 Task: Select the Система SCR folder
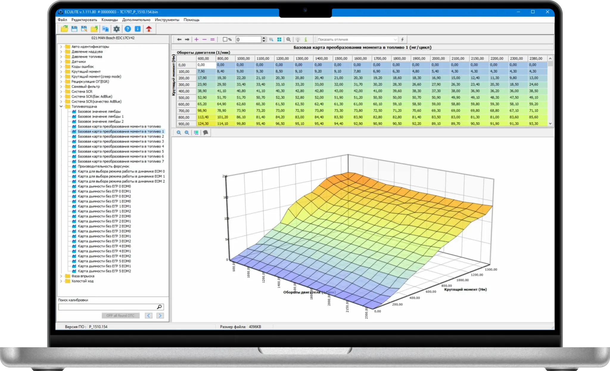82,92
